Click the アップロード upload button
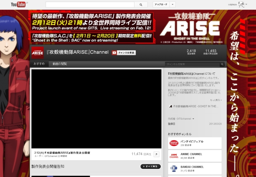The image size is (256, 177). click(x=161, y=4)
